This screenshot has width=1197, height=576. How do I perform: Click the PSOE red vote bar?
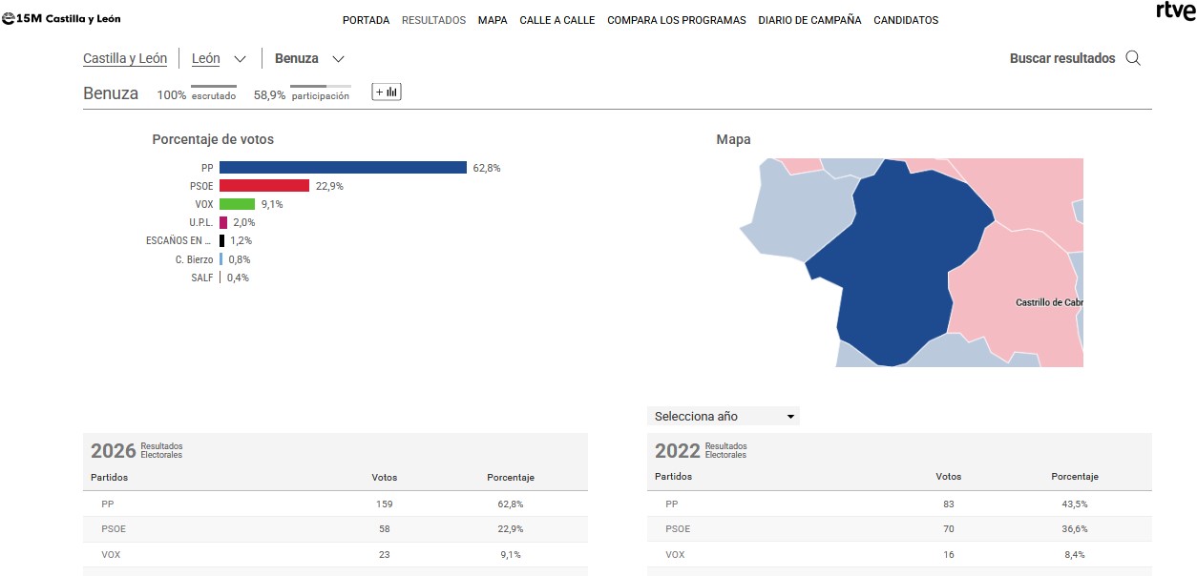tap(264, 186)
